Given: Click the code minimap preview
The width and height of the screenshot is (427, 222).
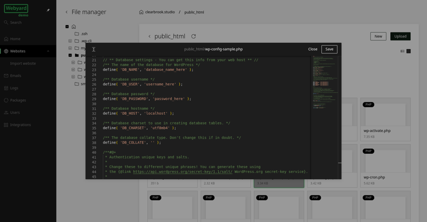Looking at the screenshot, I should (x=326, y=83).
